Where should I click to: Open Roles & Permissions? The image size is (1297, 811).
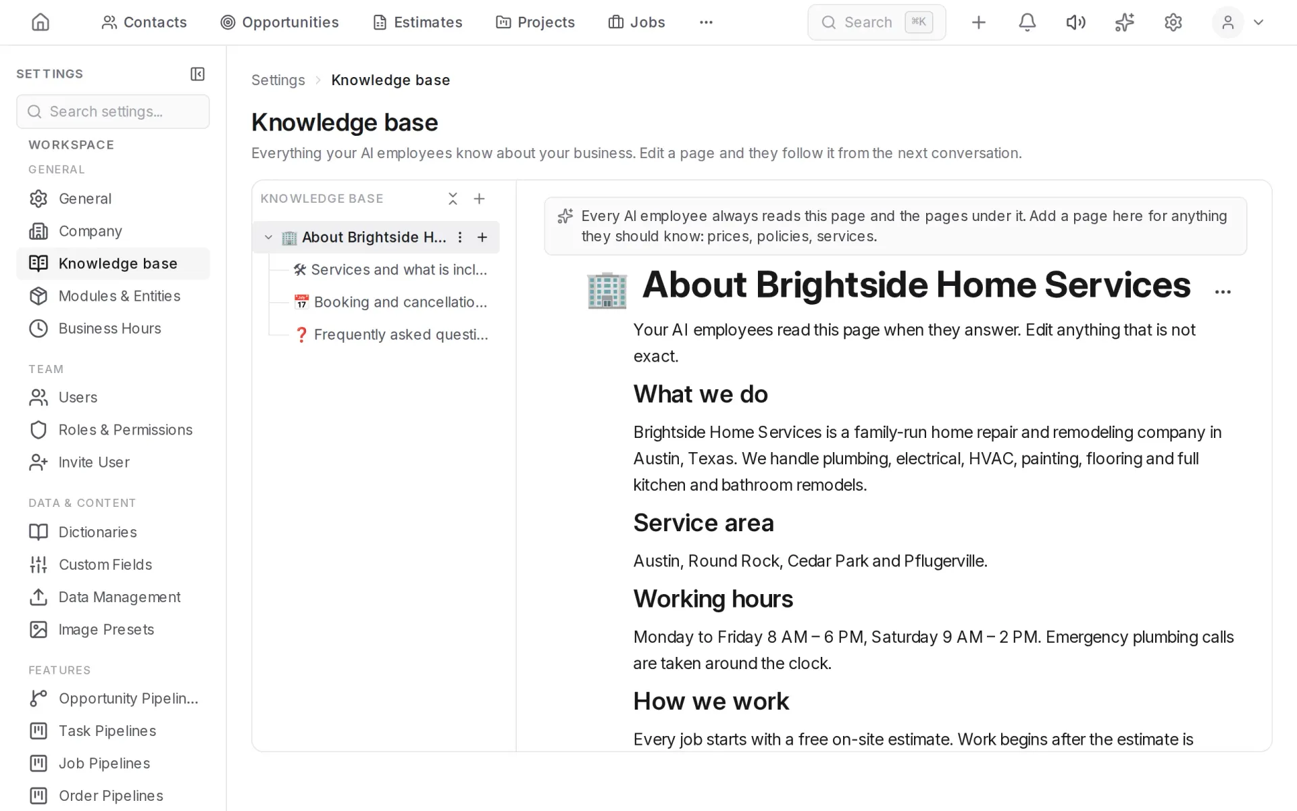point(113,430)
